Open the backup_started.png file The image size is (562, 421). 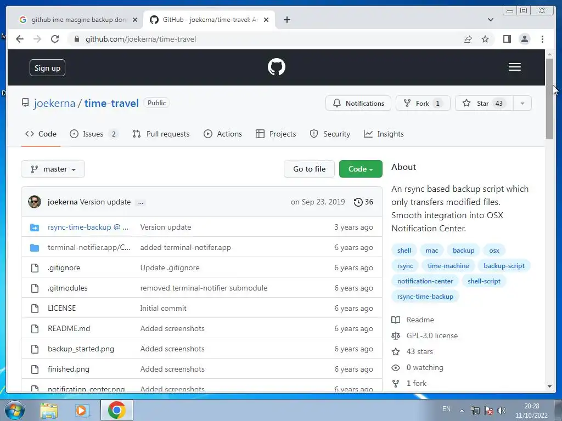81,349
